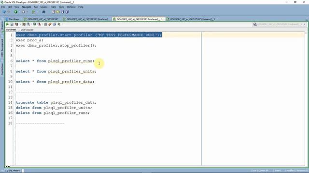Click 'select * from plsql_profiler_units;' line
The height and width of the screenshot is (173, 309).
point(56,72)
